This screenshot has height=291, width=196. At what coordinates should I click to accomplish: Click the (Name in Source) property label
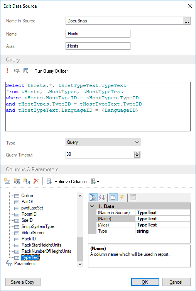[x=114, y=213]
